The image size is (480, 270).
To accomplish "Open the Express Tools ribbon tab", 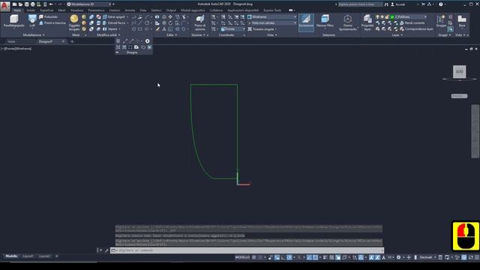I will pos(272,10).
